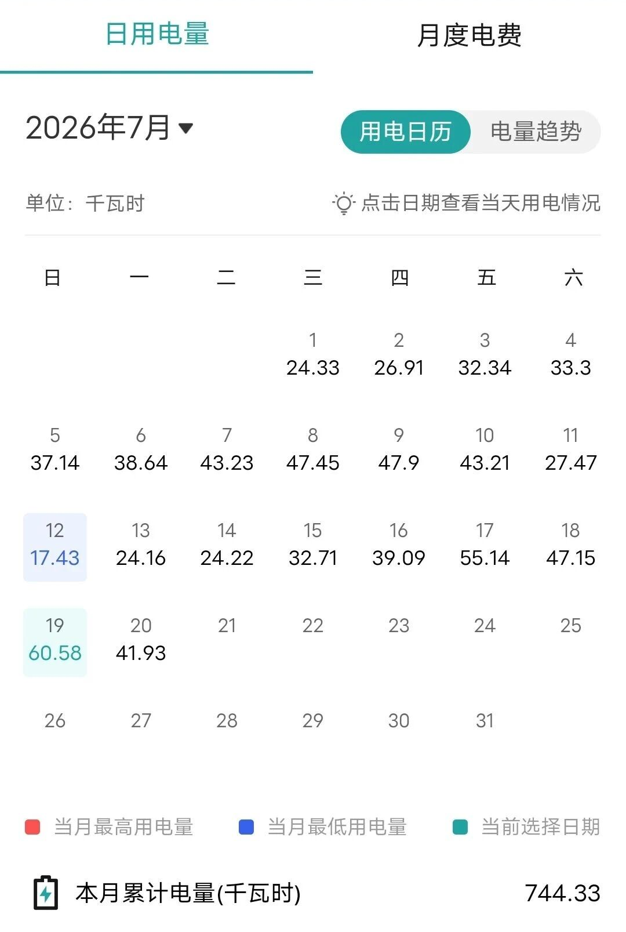This screenshot has height=932, width=626.
Task: Open the 2026年7月 month selector text
Action: coord(98,127)
